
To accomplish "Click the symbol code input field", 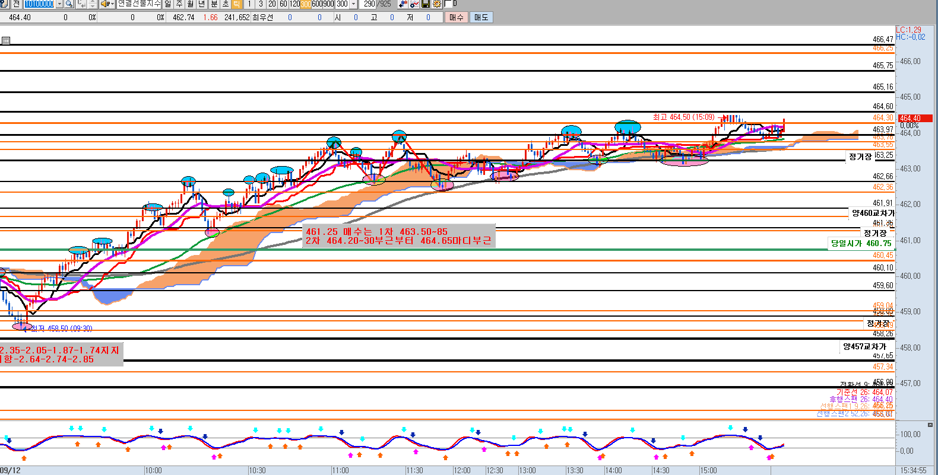I will point(39,4).
